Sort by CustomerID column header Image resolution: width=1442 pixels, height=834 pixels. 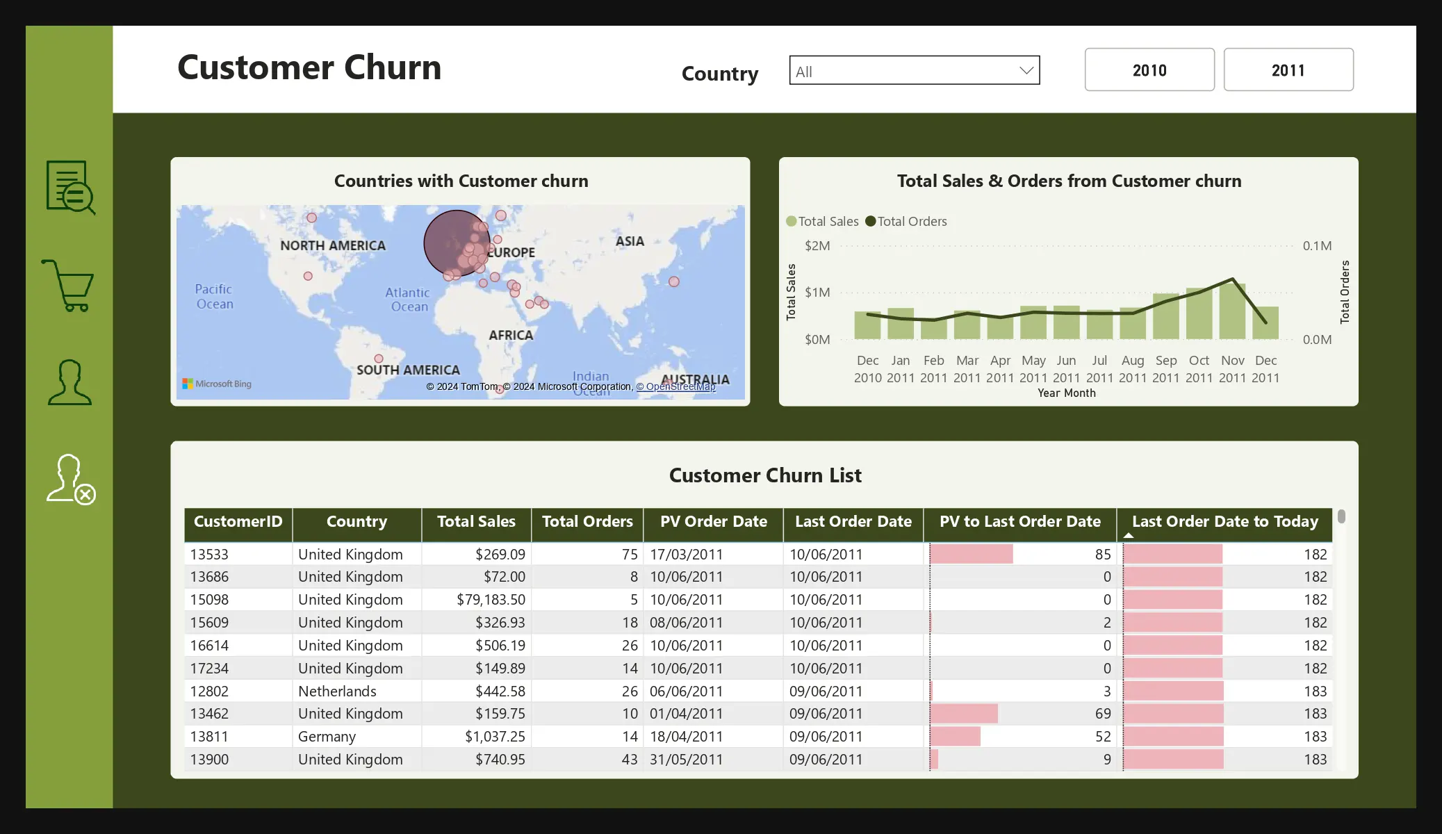pyautogui.click(x=238, y=521)
